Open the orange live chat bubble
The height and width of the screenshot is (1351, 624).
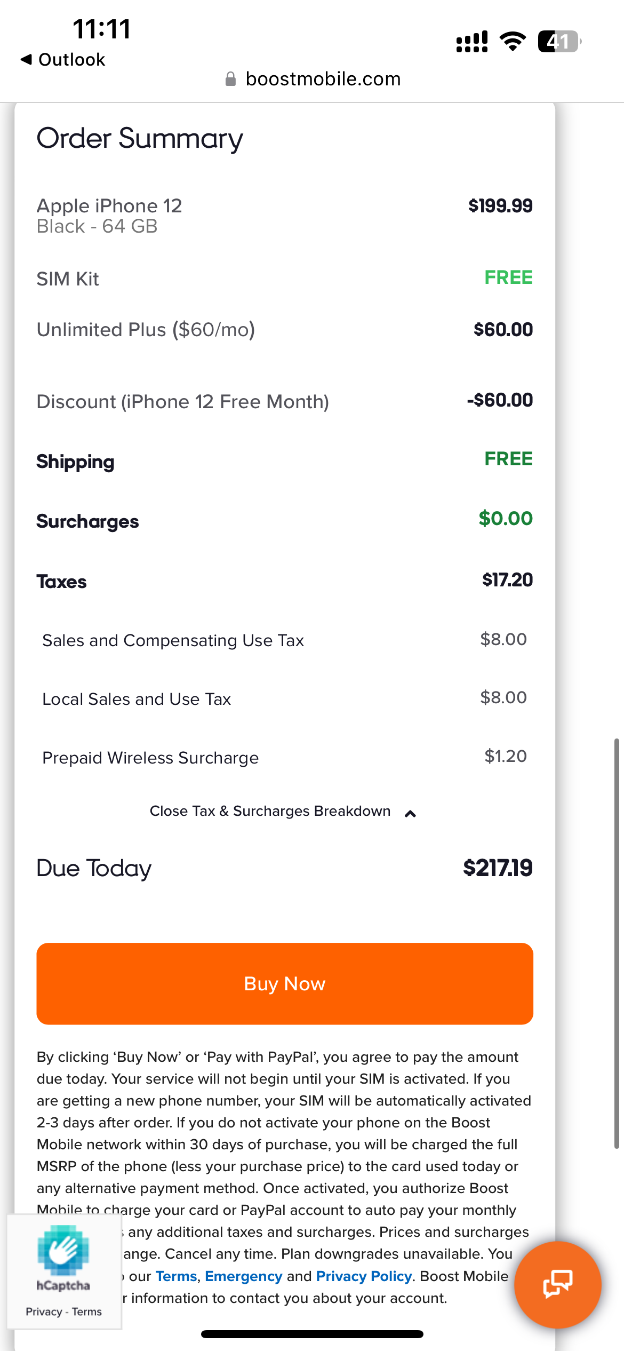tap(557, 1284)
